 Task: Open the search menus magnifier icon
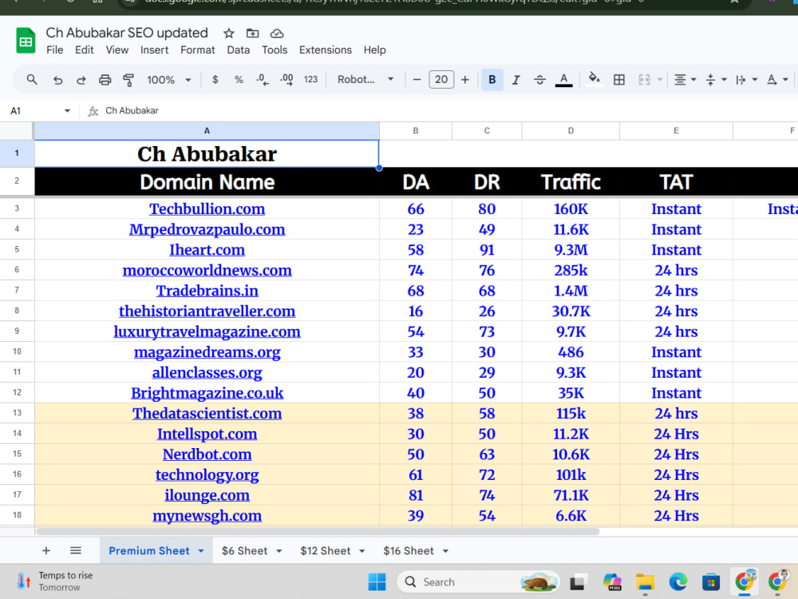(x=32, y=79)
